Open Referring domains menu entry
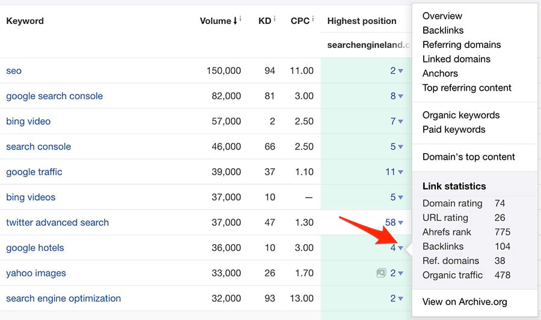Image resolution: width=541 pixels, height=320 pixels. pyautogui.click(x=461, y=45)
